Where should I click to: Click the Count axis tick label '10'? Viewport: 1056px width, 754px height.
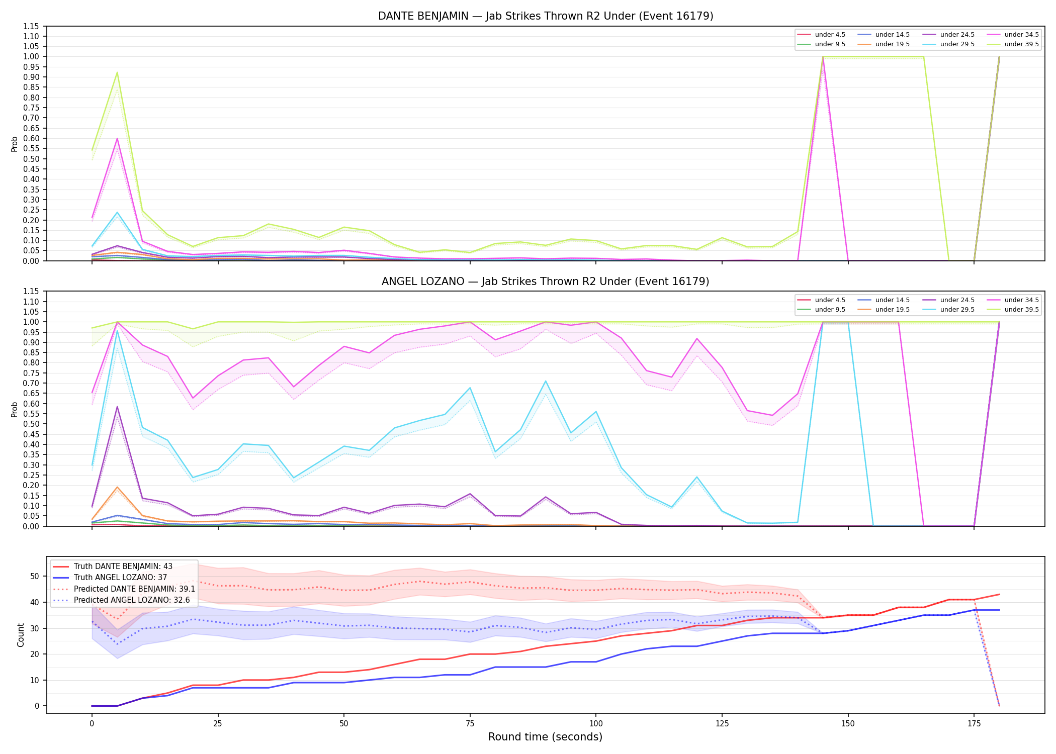click(35, 680)
